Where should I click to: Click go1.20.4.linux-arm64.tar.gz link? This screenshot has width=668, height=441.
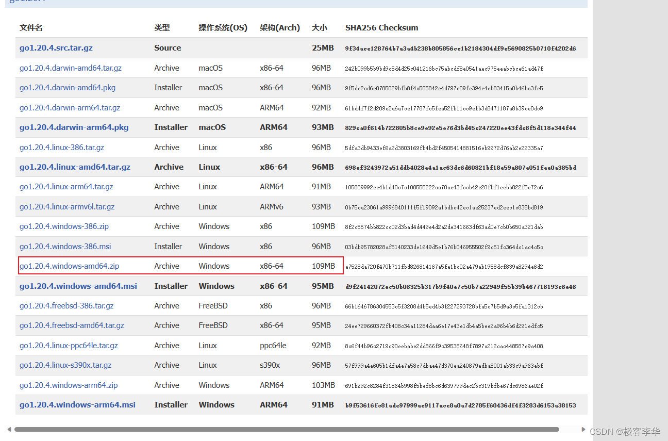point(66,187)
